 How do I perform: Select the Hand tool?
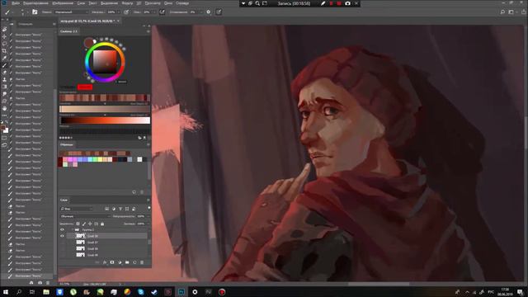click(x=4, y=108)
